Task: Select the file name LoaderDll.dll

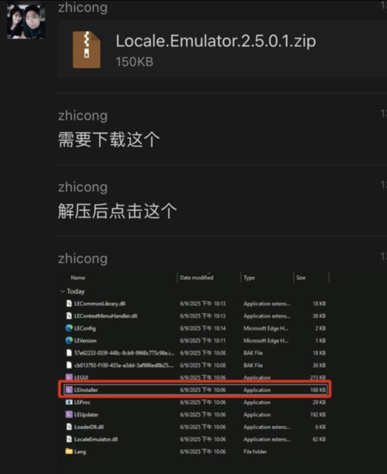Action: (89, 427)
